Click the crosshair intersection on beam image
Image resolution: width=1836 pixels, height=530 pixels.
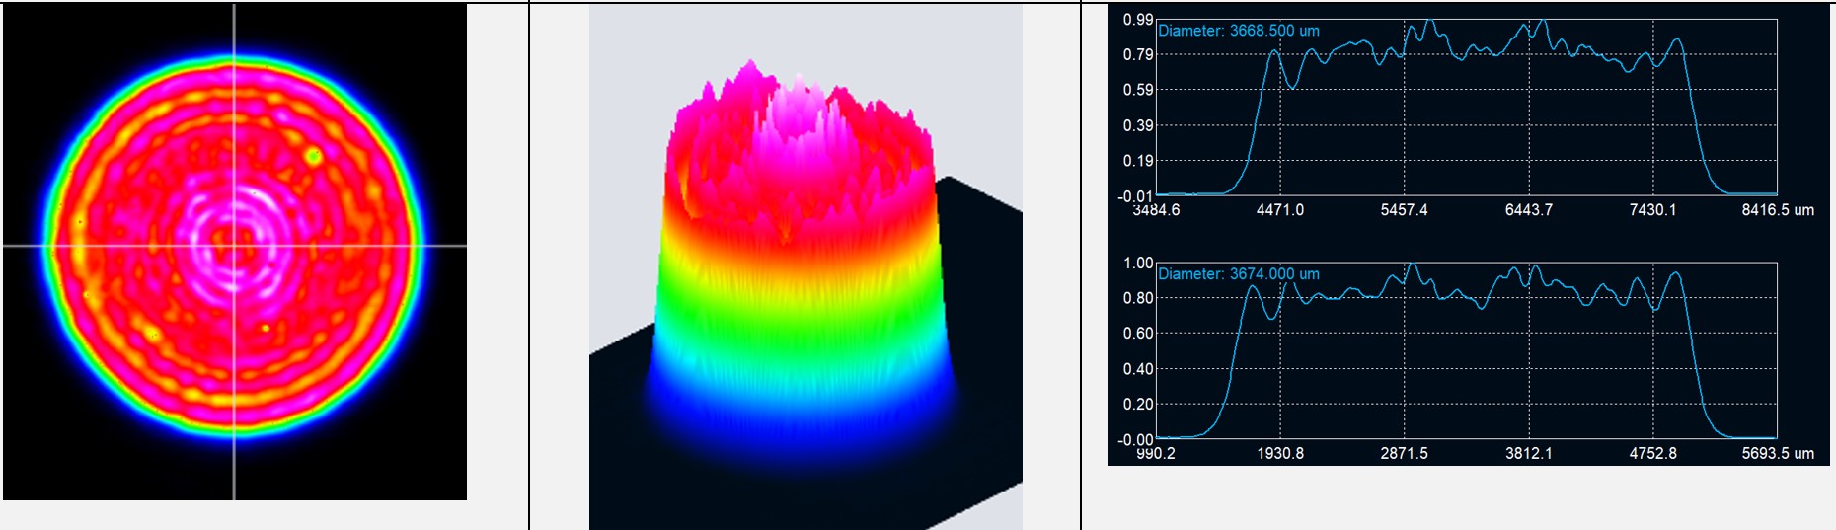[x=234, y=245]
